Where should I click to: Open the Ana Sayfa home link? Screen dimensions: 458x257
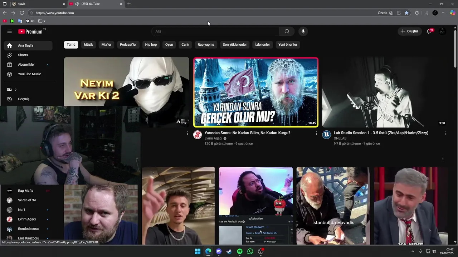28,46
